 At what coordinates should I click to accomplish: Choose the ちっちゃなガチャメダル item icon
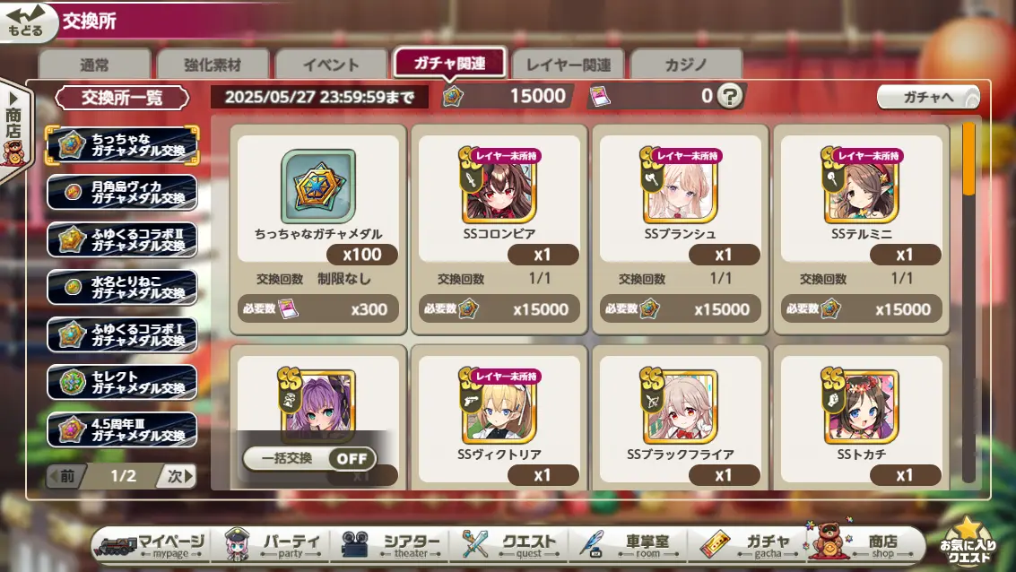[318, 186]
